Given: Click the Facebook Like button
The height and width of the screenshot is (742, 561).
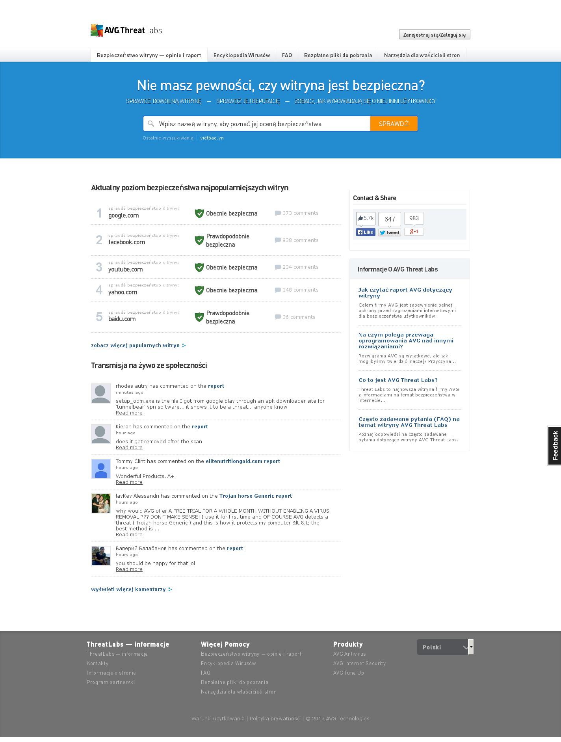Looking at the screenshot, I should [365, 232].
